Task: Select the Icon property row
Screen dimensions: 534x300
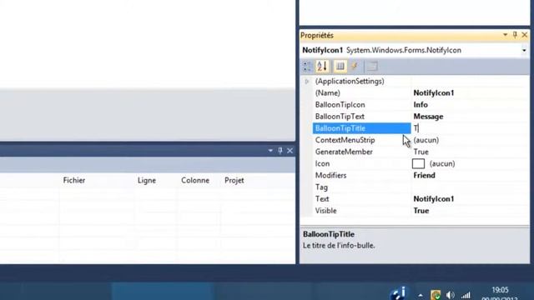Action: (x=361, y=163)
